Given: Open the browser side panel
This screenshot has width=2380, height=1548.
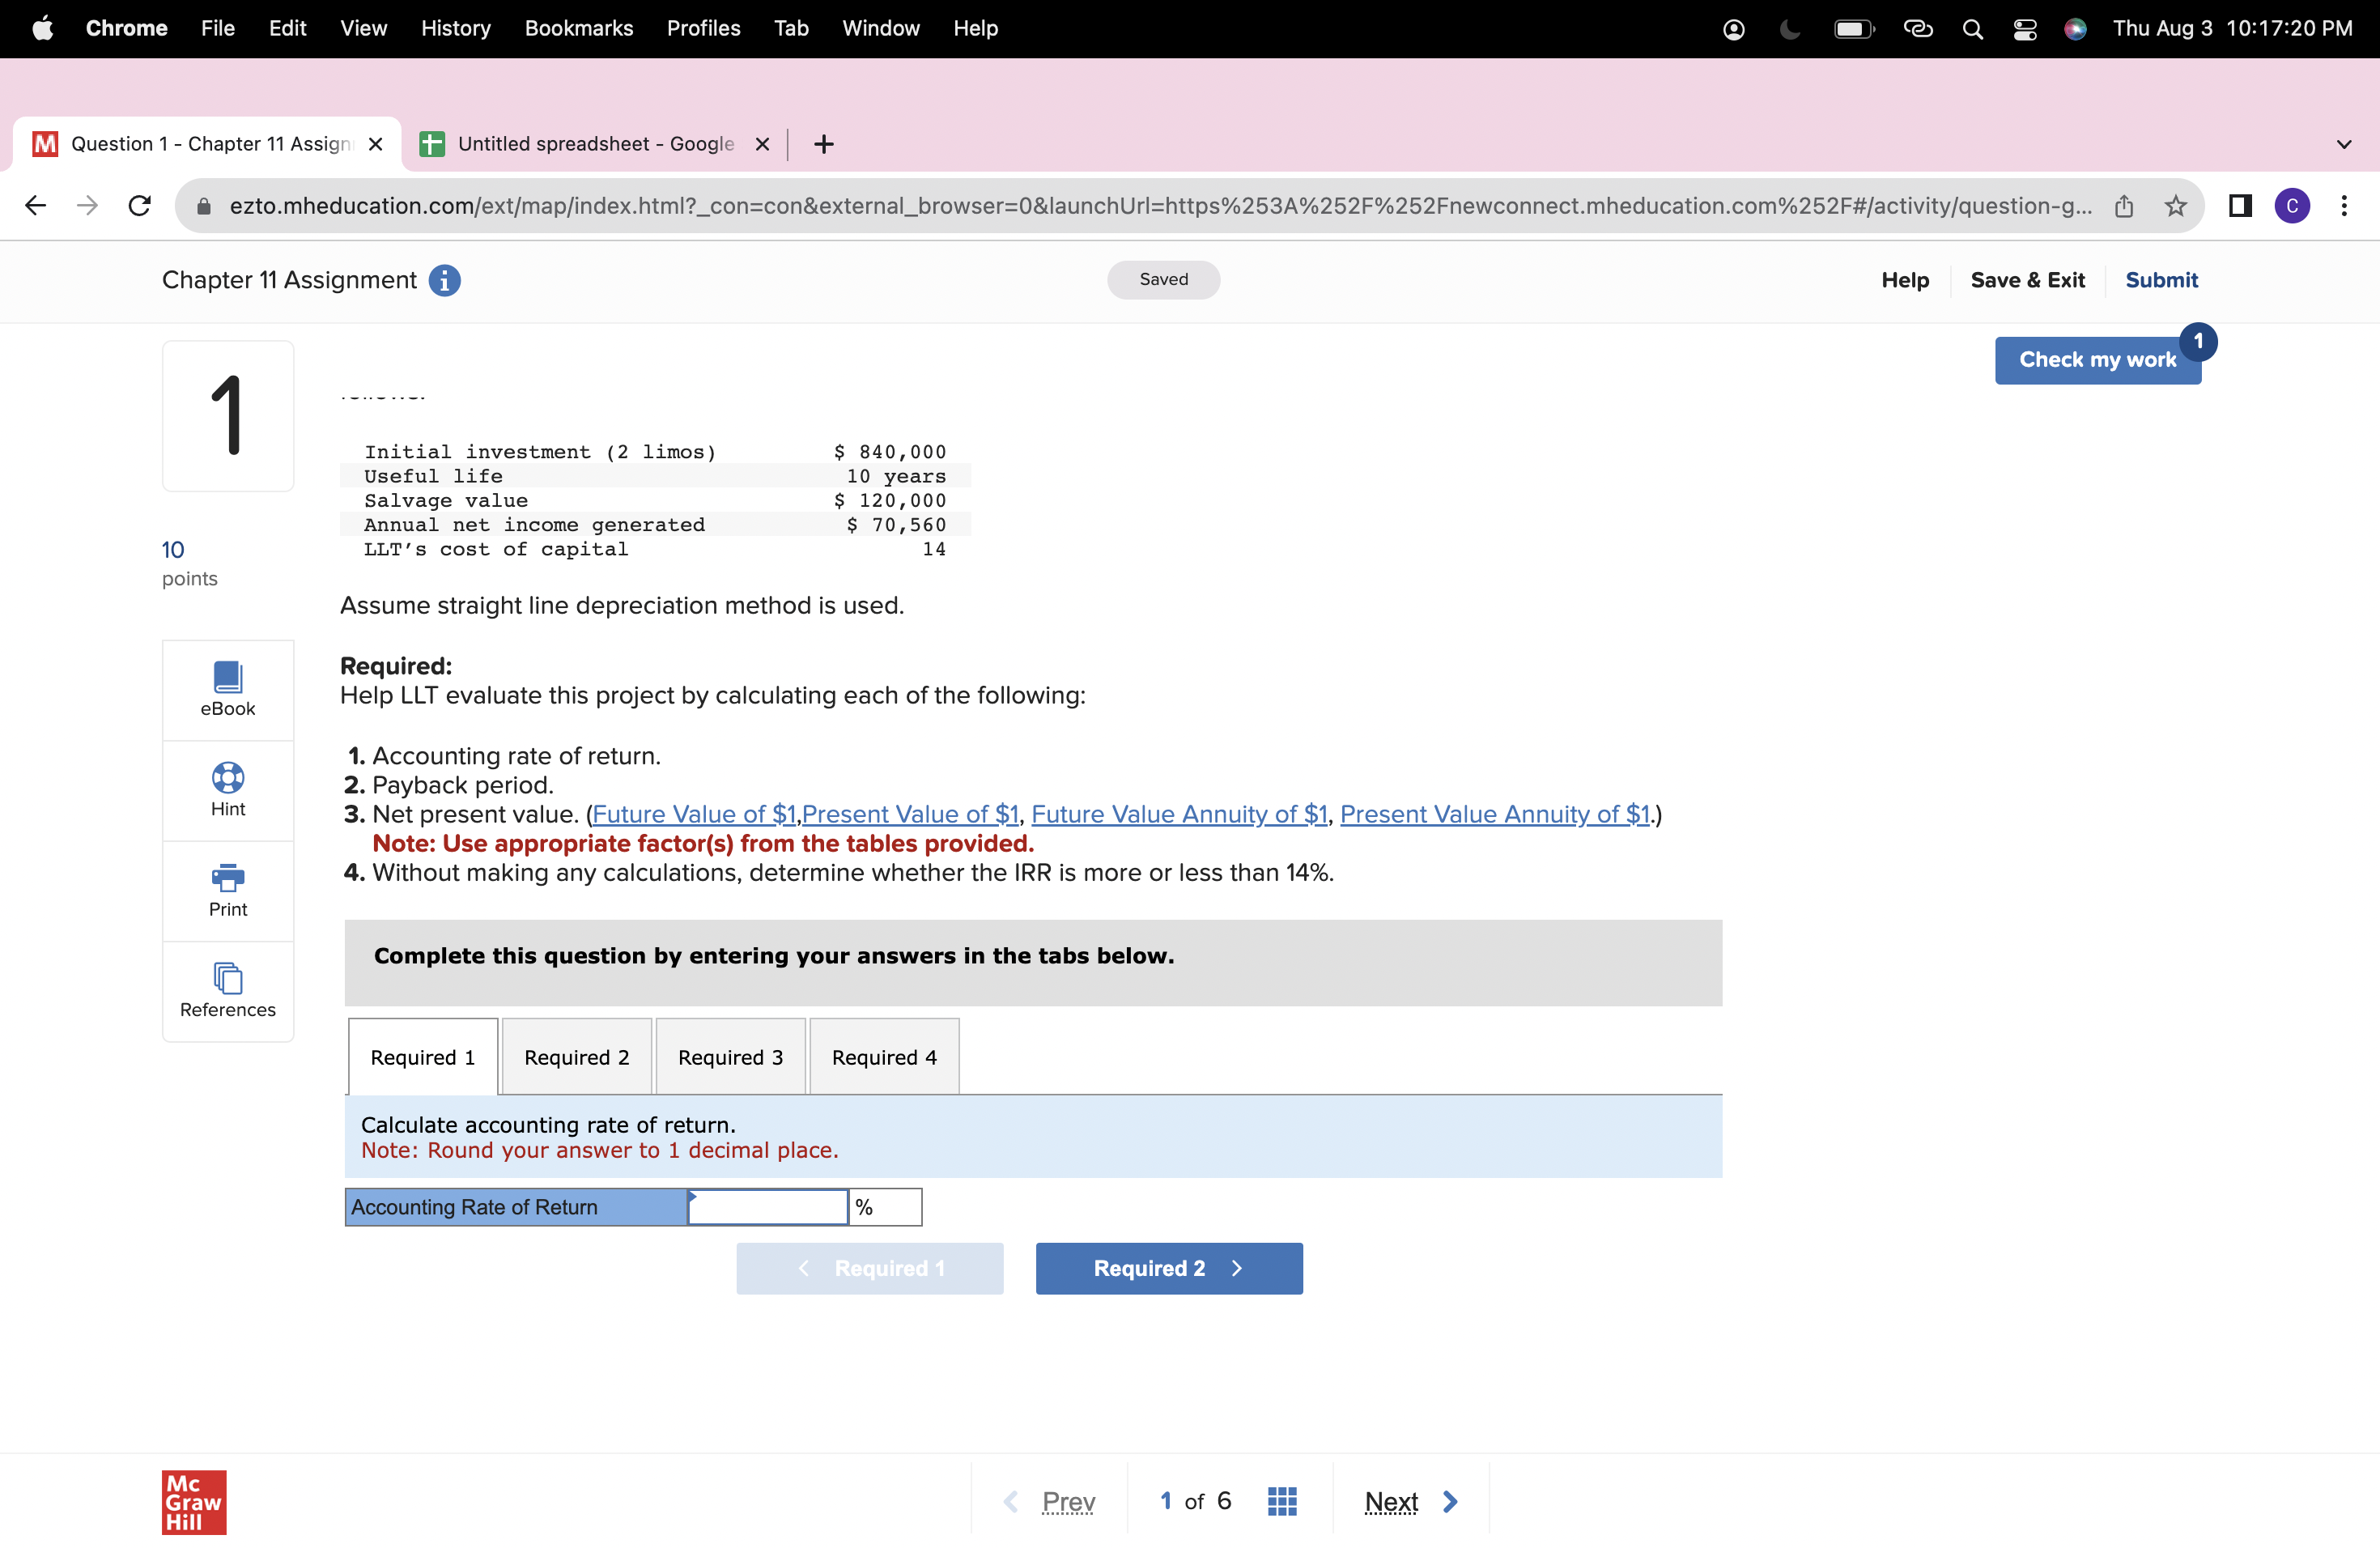Looking at the screenshot, I should pyautogui.click(x=2239, y=205).
